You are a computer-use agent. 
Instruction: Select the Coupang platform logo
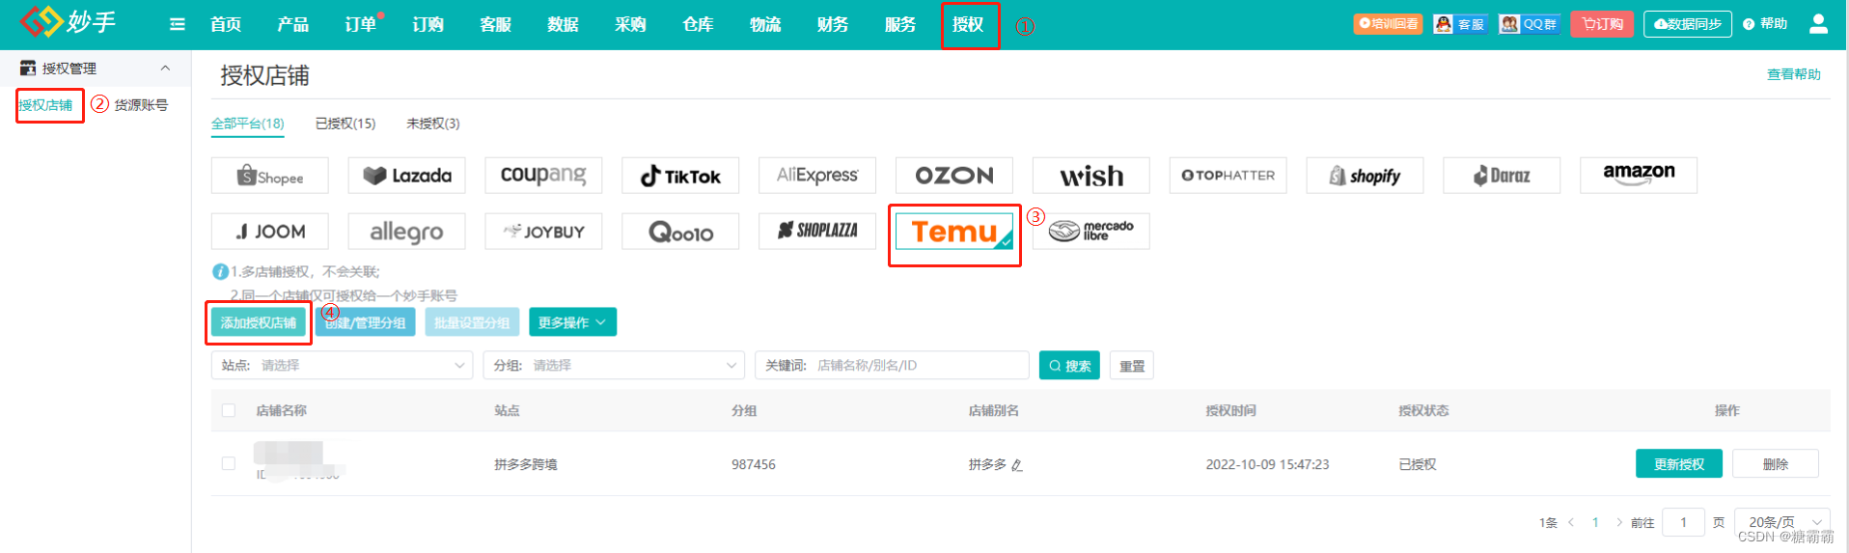tap(543, 176)
